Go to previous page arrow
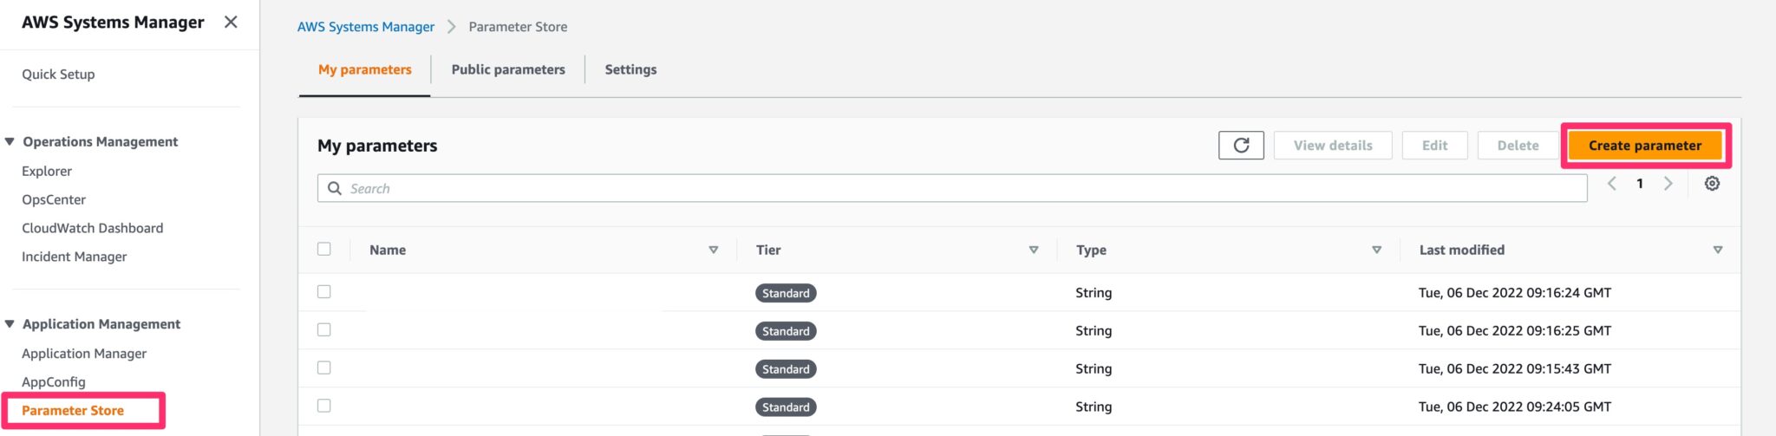Viewport: 1776px width, 436px height. click(1612, 184)
